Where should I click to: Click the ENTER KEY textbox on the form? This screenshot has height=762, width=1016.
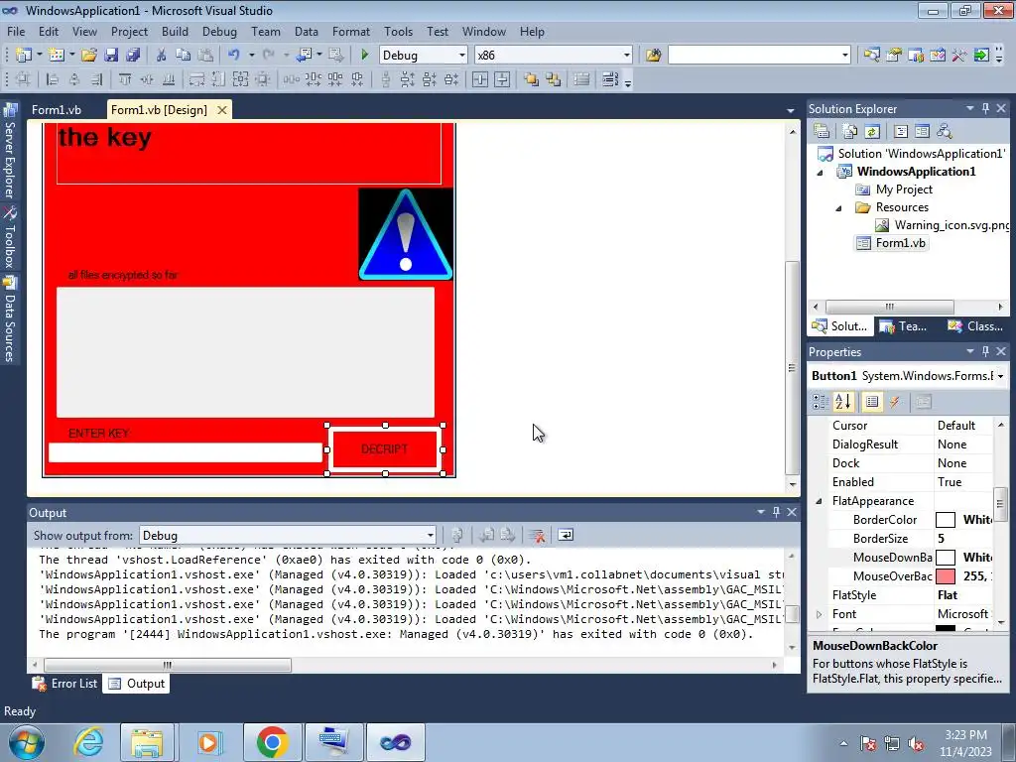point(186,452)
